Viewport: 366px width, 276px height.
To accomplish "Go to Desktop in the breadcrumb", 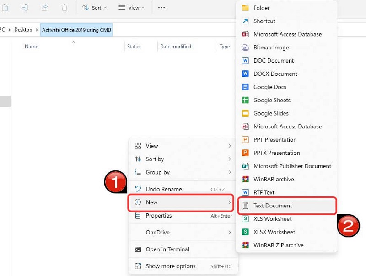I will [x=23, y=30].
